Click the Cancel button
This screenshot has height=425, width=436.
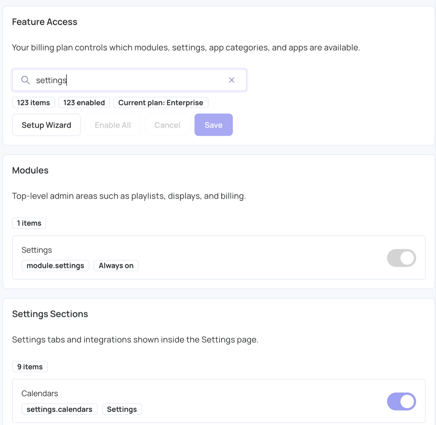click(x=167, y=125)
